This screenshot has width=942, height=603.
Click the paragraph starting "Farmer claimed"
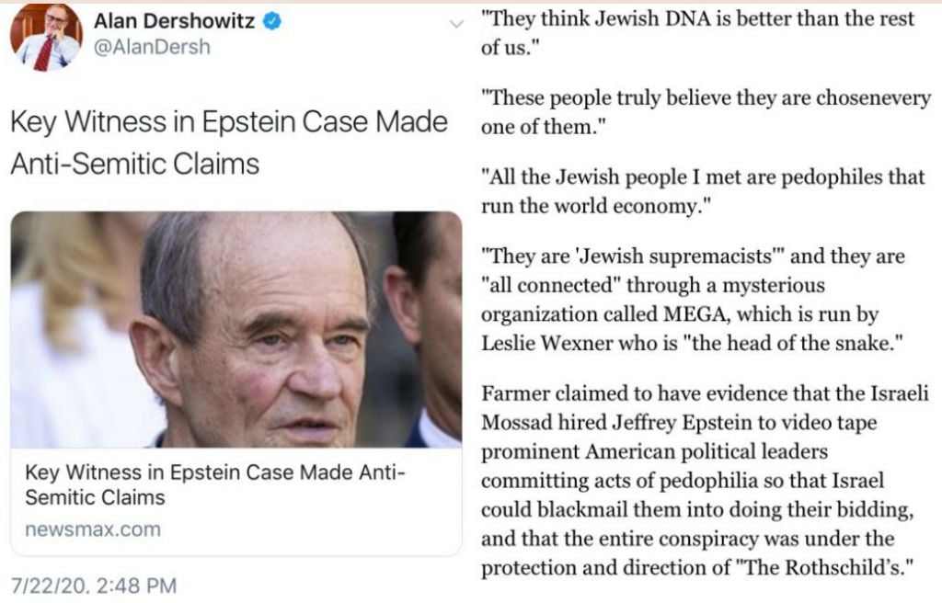coord(706,480)
